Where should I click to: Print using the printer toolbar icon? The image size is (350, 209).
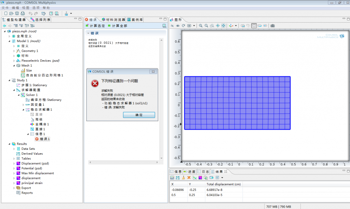(x=23, y=13)
